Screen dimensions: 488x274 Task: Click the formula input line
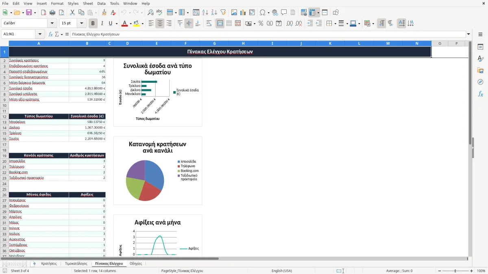pyautogui.click(x=268, y=34)
